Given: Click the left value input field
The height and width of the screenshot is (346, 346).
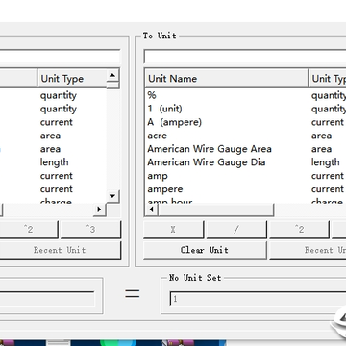Looking at the screenshot, I should coord(47,298).
